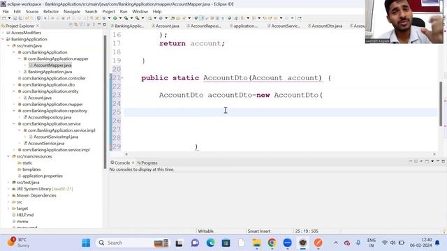
Task: Click the External Tools run icon
Action: coord(137,18)
